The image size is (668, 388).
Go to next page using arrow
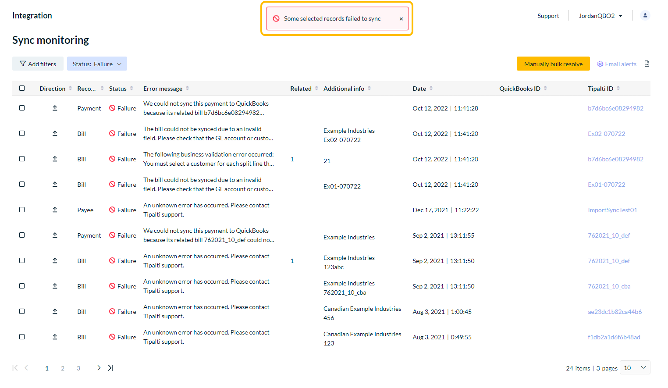tap(99, 368)
